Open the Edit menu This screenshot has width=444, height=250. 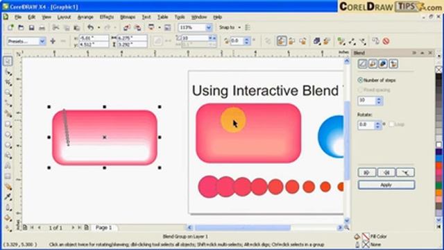(31, 17)
